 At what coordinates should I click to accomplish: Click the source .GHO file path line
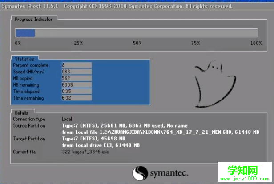[x=161, y=132]
